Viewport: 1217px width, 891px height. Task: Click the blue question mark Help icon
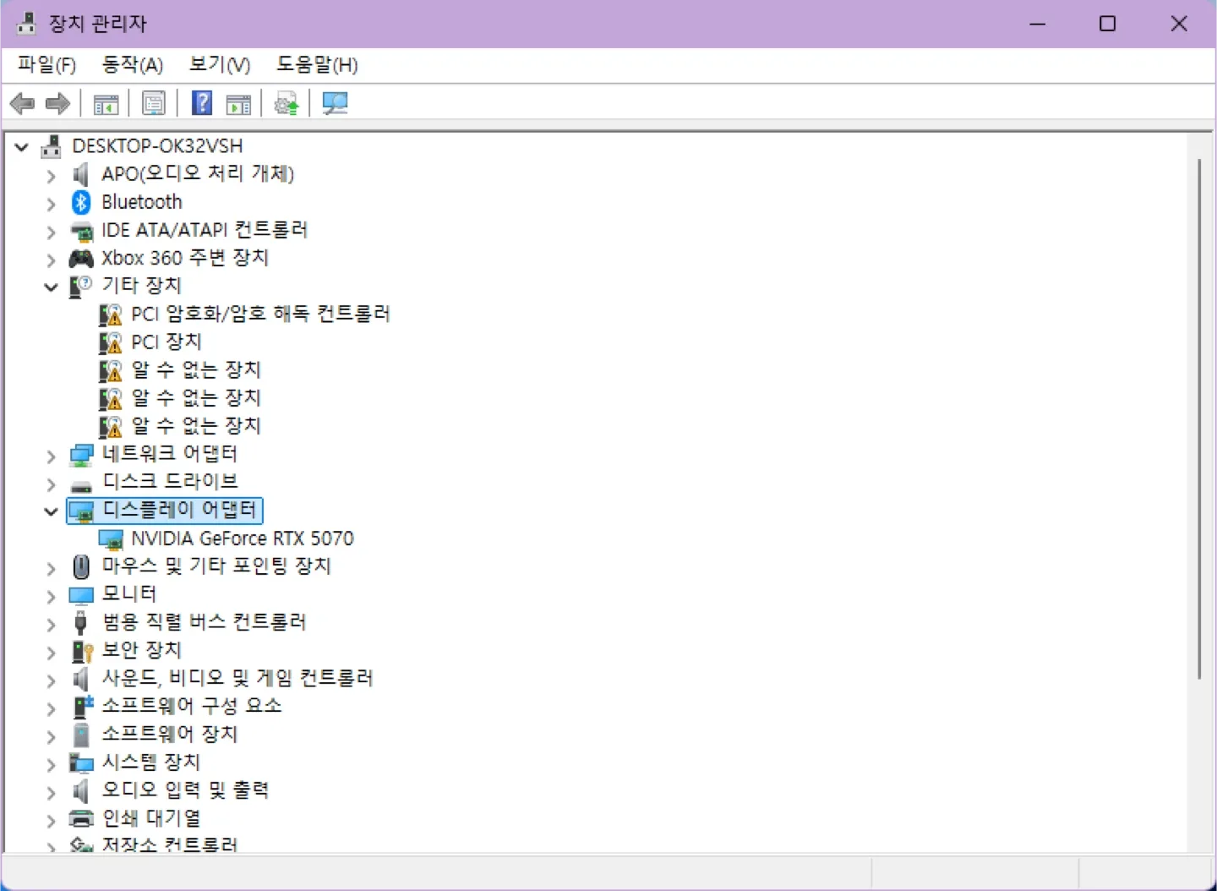[x=202, y=103]
